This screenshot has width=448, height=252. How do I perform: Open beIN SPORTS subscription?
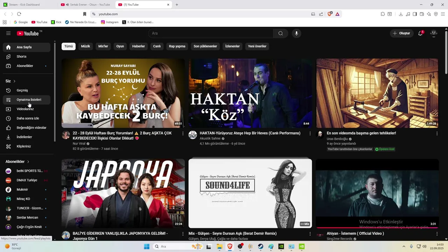click(27, 171)
